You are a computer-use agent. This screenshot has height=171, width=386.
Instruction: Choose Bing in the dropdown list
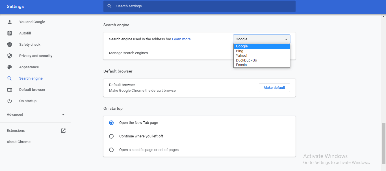pos(262,51)
